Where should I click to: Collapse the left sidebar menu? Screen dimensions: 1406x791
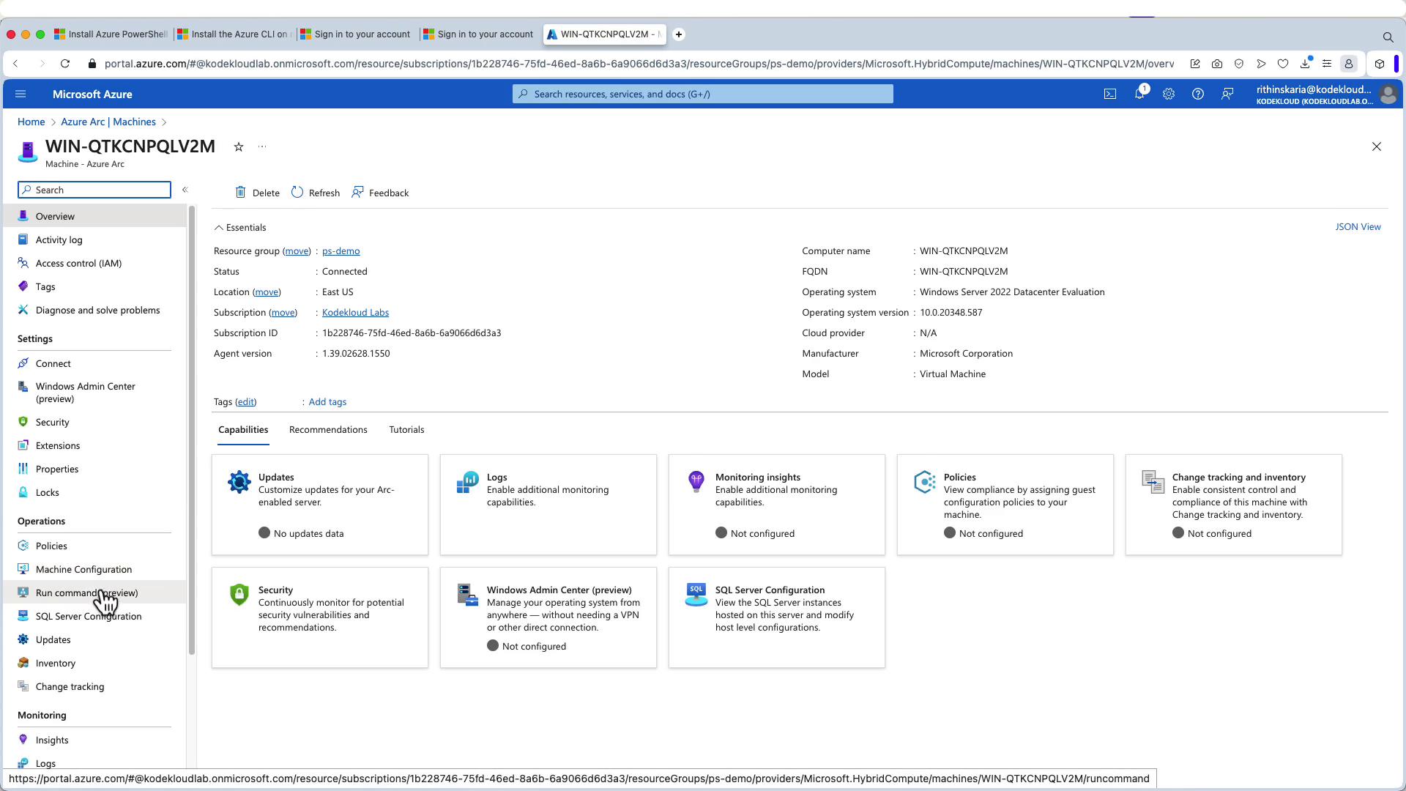(185, 190)
